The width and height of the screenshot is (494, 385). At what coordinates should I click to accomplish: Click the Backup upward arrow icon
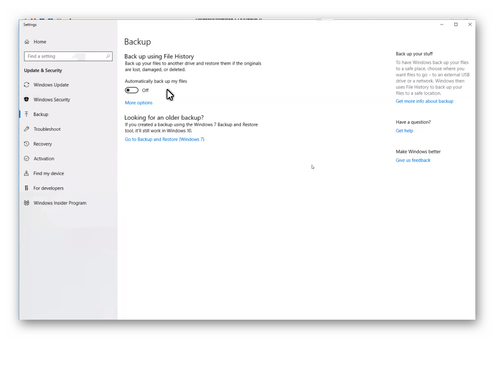[x=26, y=114]
